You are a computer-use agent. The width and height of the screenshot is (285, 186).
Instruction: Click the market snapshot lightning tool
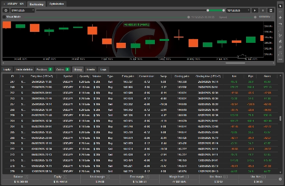(x=280, y=18)
